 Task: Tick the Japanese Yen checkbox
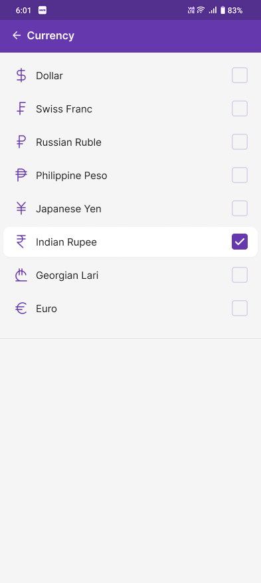coord(240,208)
